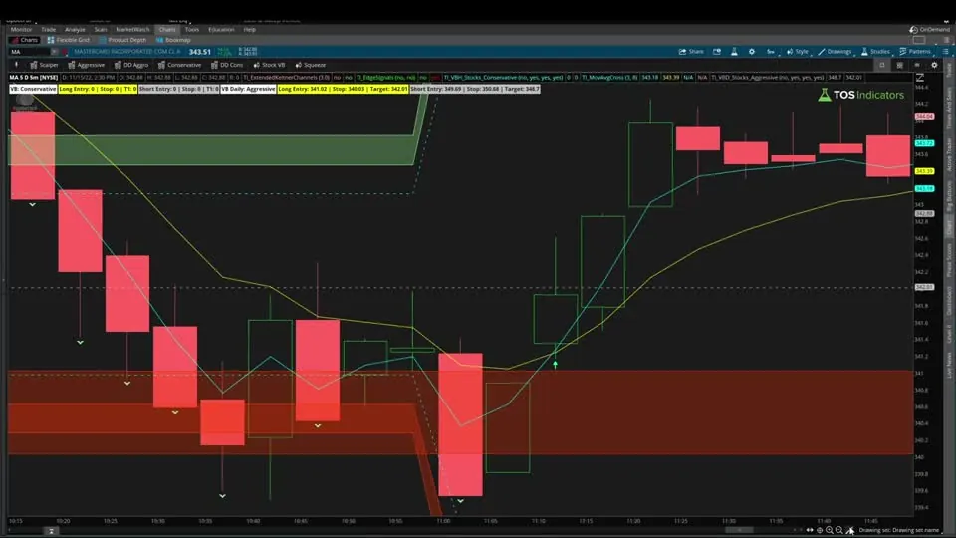Image resolution: width=956 pixels, height=538 pixels.
Task: Select the Charts sub-tab
Action: pyautogui.click(x=24, y=40)
